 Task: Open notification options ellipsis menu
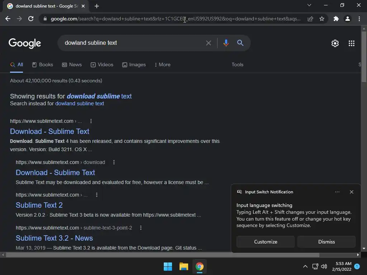pos(337,192)
